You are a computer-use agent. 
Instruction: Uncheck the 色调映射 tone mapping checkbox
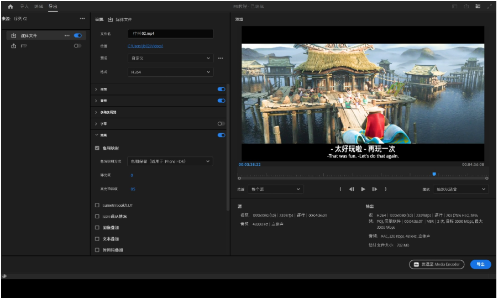coord(97,148)
